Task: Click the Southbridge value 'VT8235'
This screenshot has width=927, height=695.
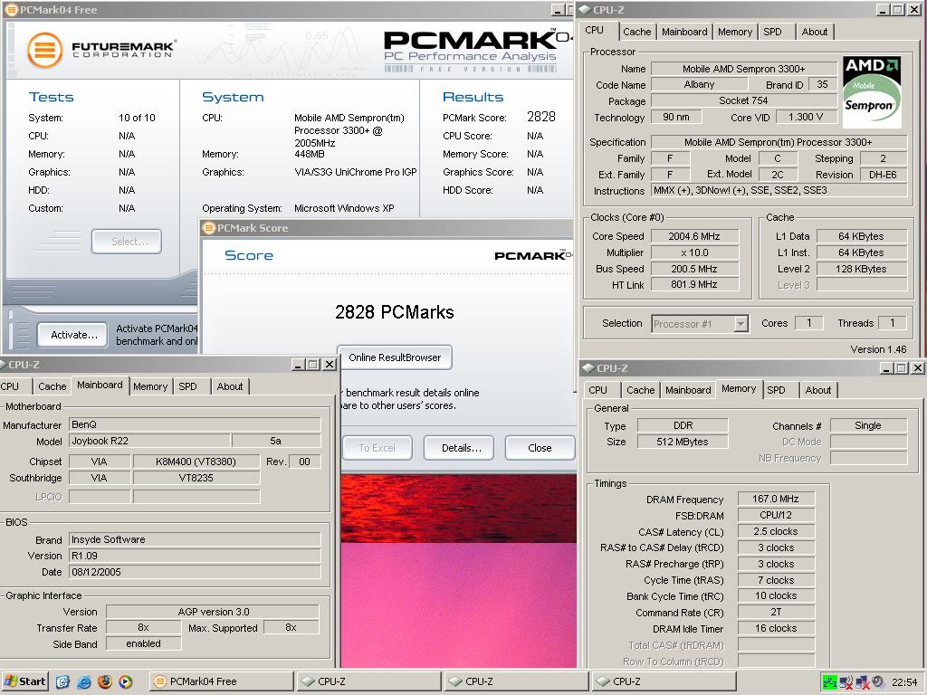Action: (x=196, y=478)
